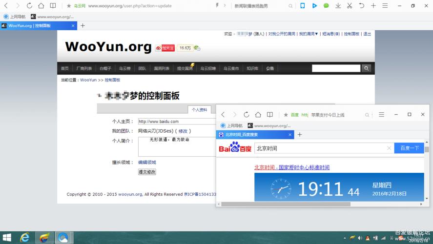Open hamburger menu in Baidu window
Screen dimensions: 433x244
[381, 115]
